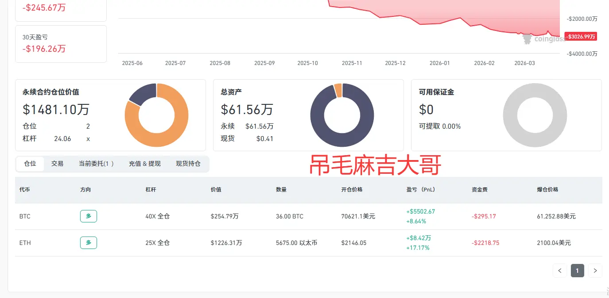Click the $254.79万 value cell
This screenshot has width=609, height=298.
[225, 217]
